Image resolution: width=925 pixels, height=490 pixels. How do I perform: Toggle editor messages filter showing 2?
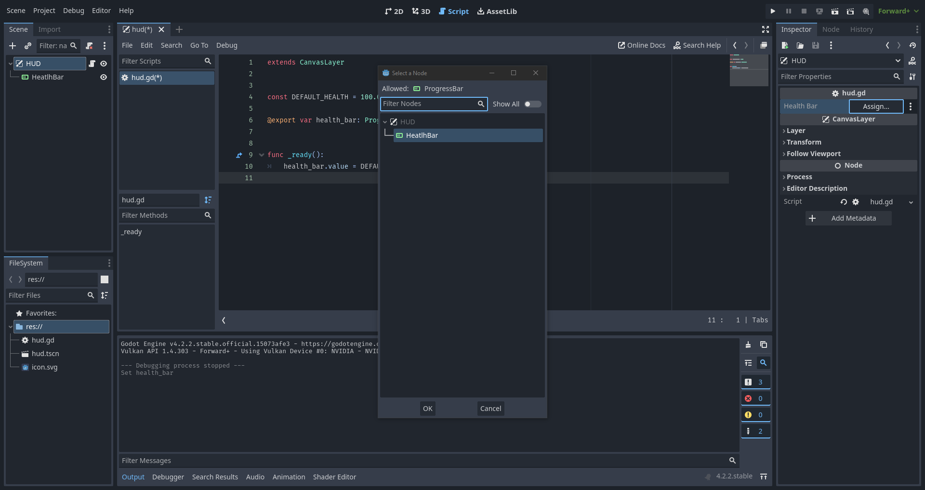coord(755,431)
